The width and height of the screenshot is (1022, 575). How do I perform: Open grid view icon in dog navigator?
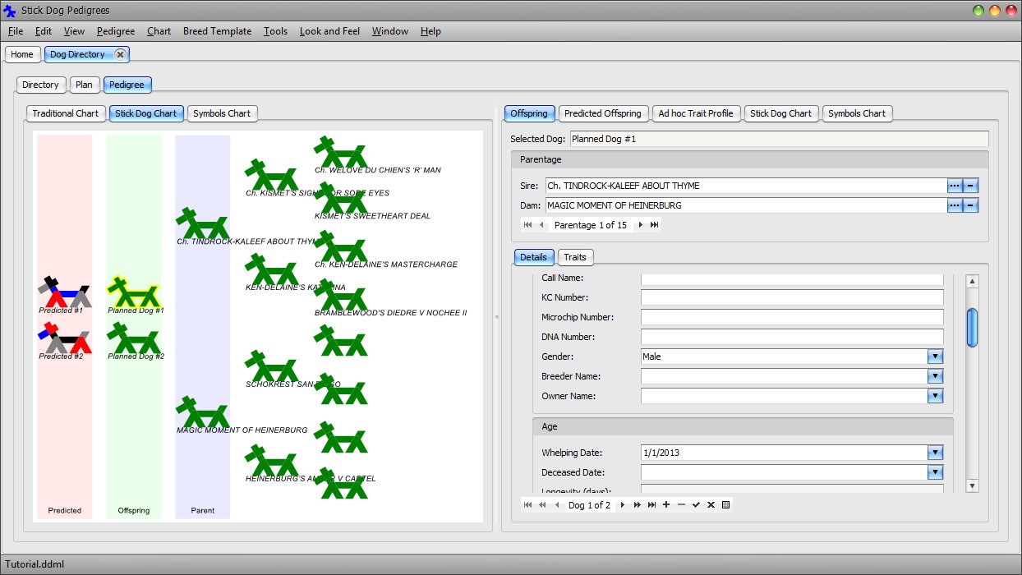725,505
